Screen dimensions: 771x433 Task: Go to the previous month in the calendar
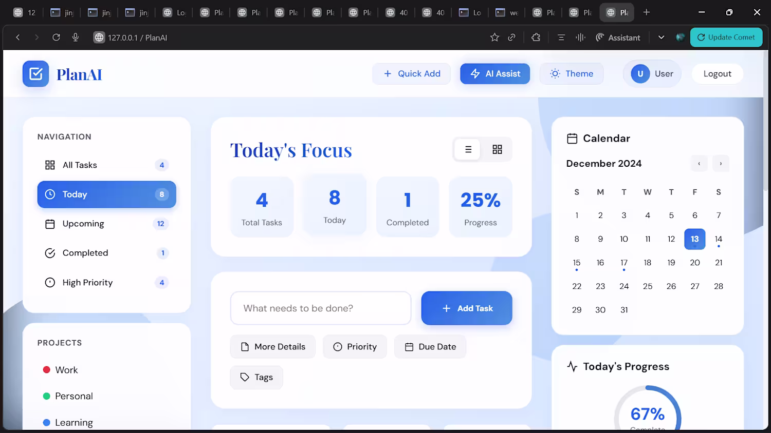699,164
